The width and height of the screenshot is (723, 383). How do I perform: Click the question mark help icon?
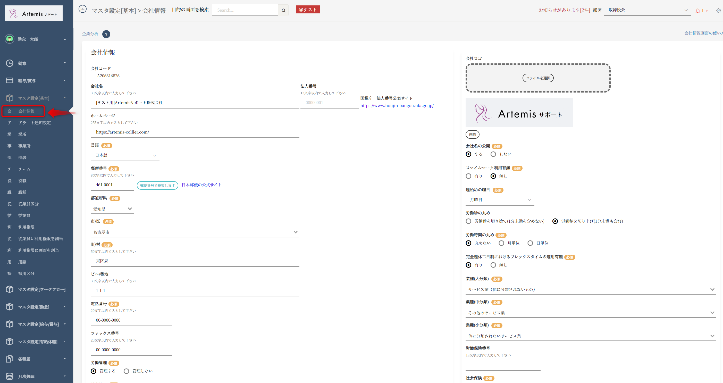(106, 34)
